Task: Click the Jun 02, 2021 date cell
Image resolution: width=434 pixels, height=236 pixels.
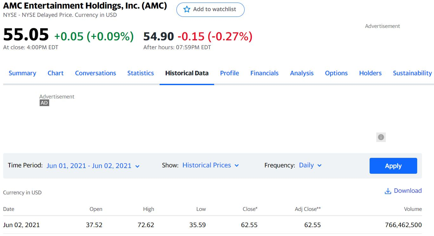Action: pyautogui.click(x=21, y=225)
